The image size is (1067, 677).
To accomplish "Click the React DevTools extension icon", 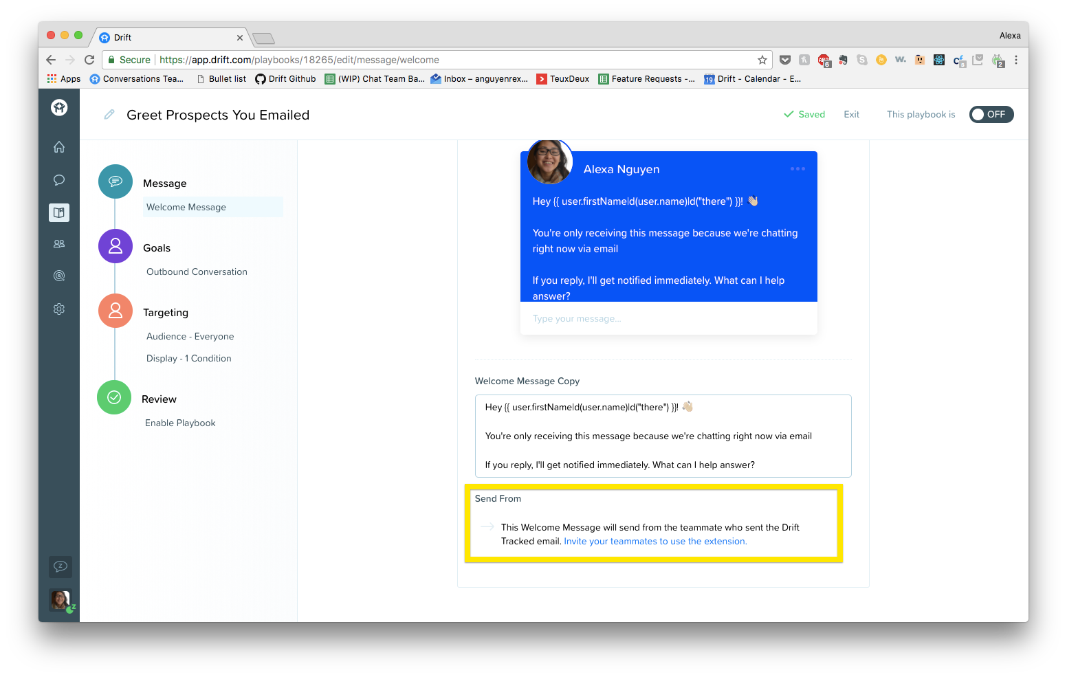I will 939,60.
